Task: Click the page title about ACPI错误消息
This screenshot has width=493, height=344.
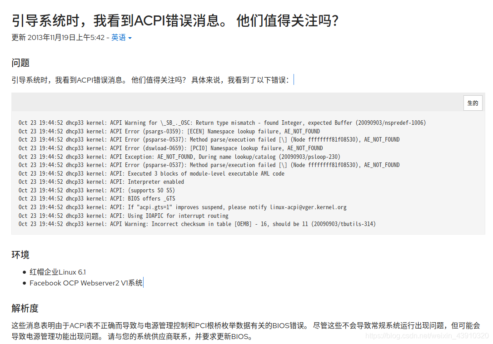Action: pyautogui.click(x=175, y=21)
